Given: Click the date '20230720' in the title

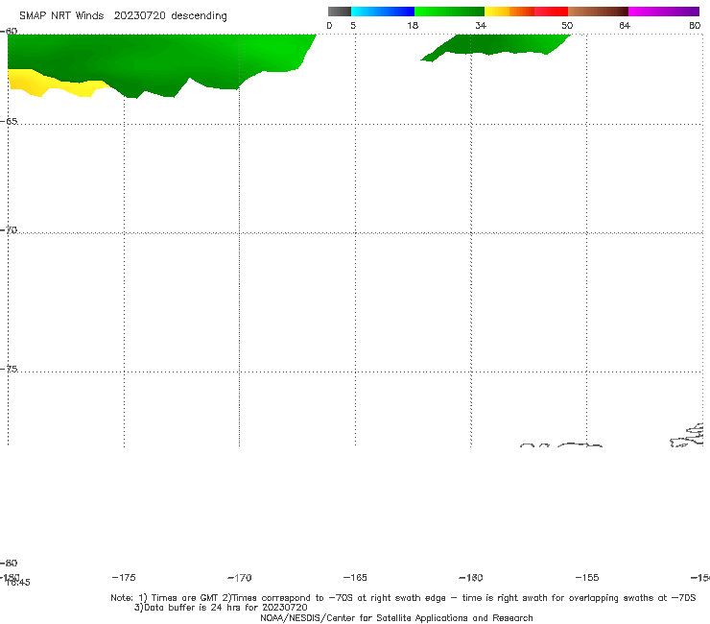Looking at the screenshot, I should point(139,16).
